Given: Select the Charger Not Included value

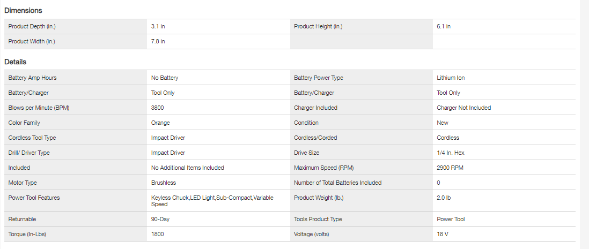Looking at the screenshot, I should click(463, 108).
